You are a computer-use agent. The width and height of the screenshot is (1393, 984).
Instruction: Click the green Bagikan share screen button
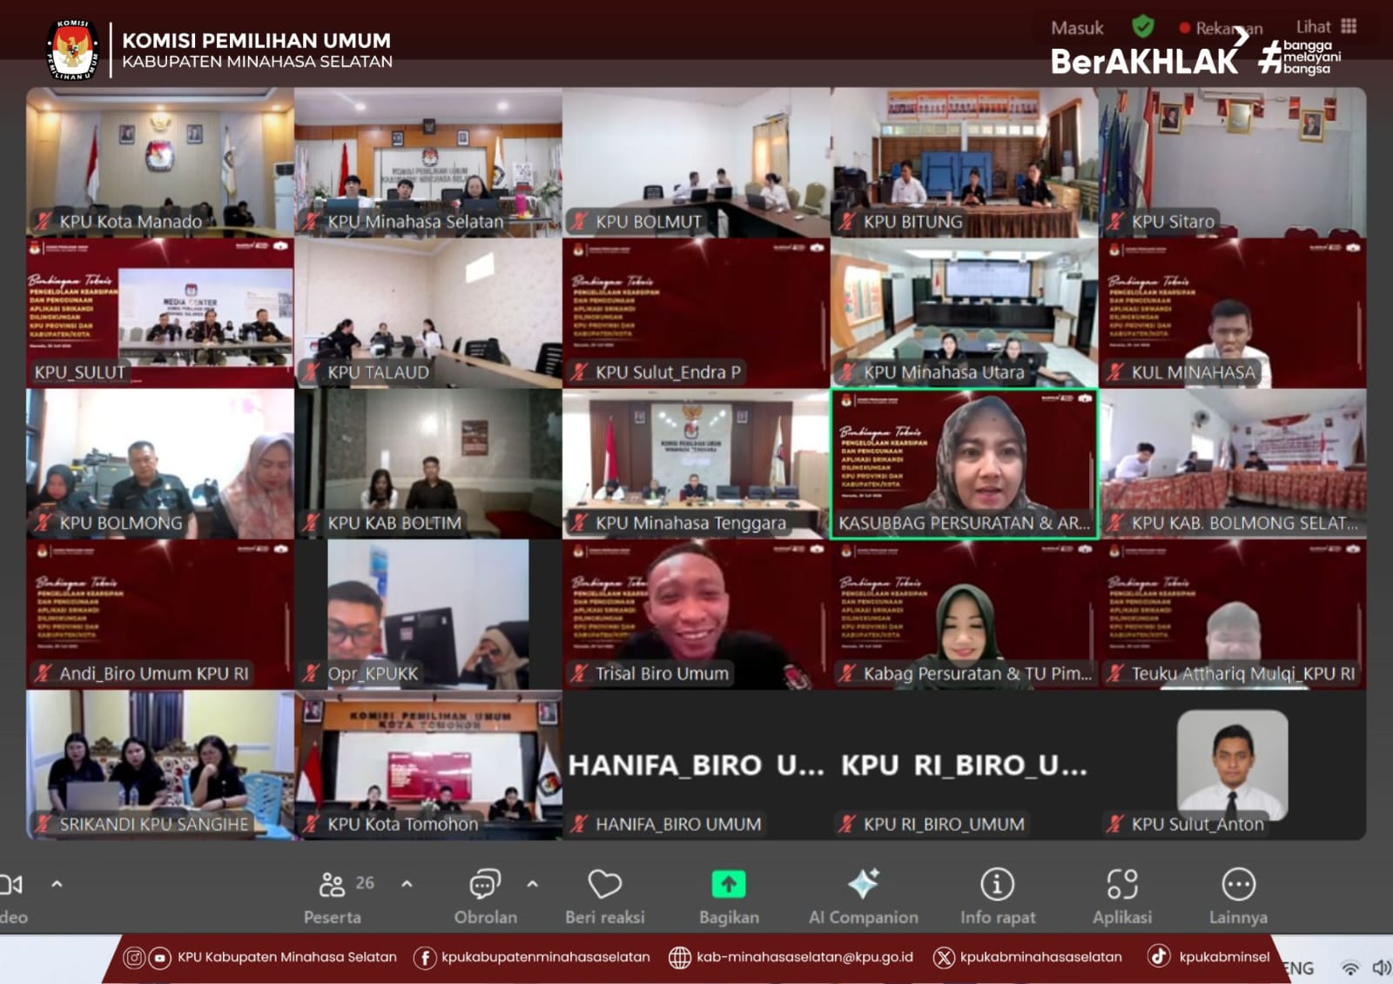(x=729, y=885)
